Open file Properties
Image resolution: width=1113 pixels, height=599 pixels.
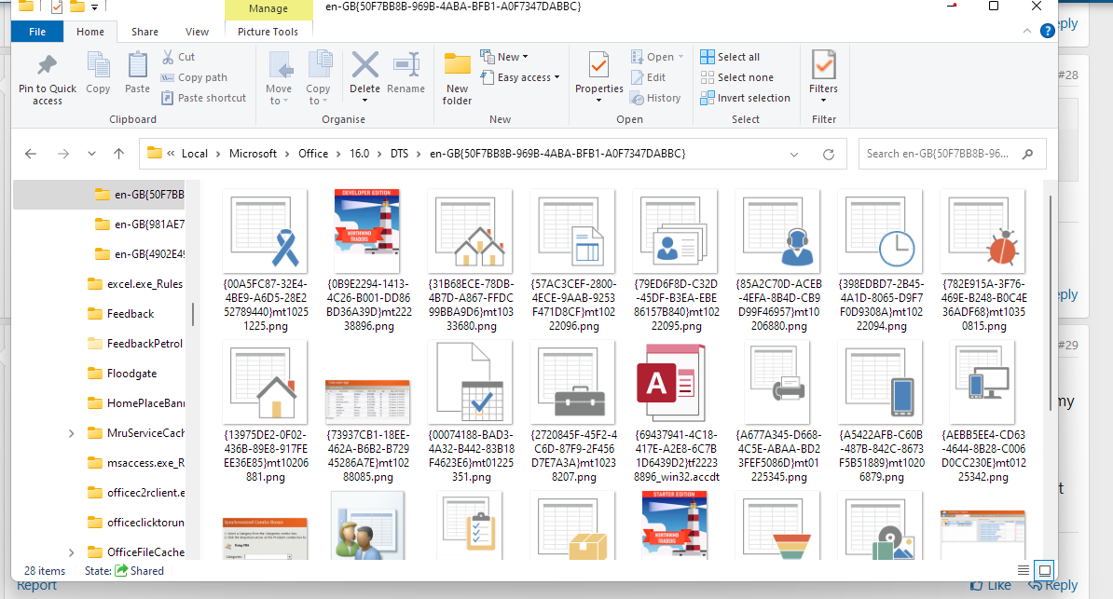[x=599, y=76]
